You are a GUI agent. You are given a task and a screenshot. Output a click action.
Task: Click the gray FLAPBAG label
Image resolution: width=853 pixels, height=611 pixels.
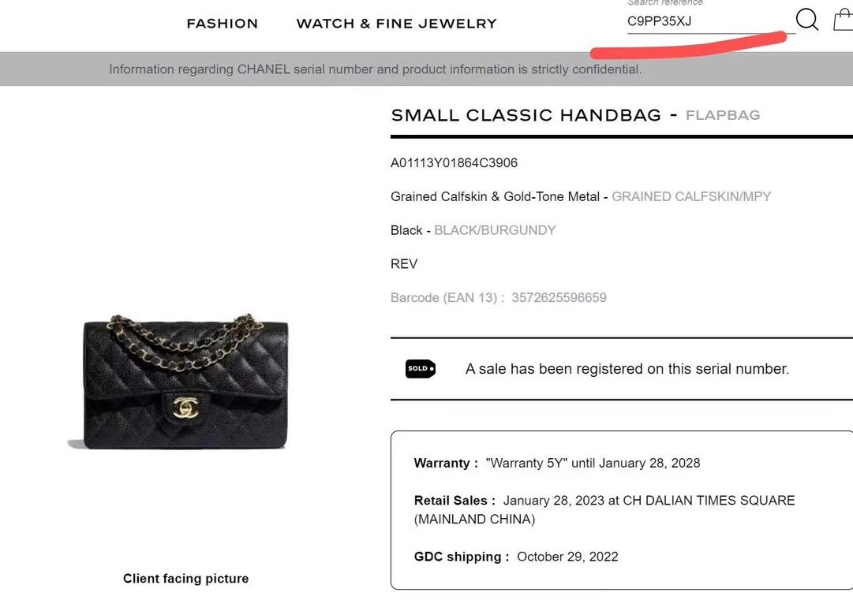tap(723, 115)
